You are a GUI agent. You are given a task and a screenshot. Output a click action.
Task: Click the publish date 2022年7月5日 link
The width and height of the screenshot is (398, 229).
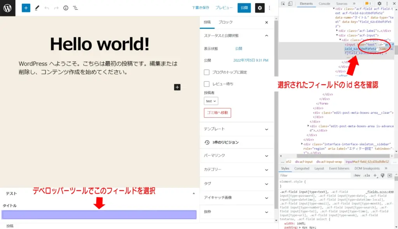[x=251, y=60]
